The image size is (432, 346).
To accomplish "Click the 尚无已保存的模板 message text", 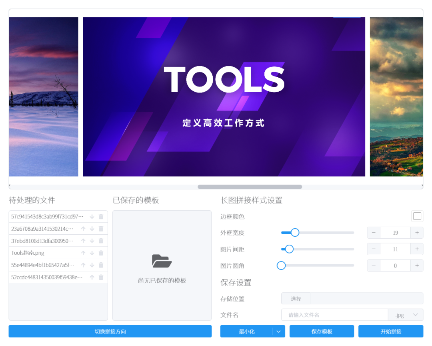I will pyautogui.click(x=162, y=281).
